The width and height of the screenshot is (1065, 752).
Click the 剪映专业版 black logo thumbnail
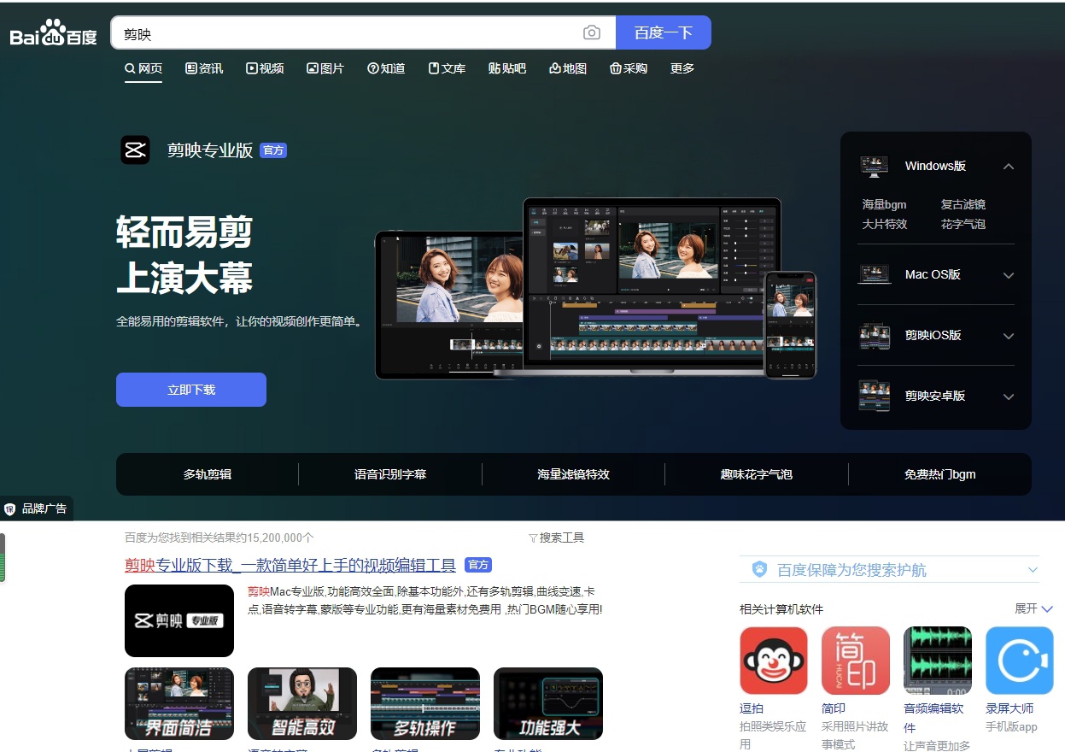[x=179, y=620]
